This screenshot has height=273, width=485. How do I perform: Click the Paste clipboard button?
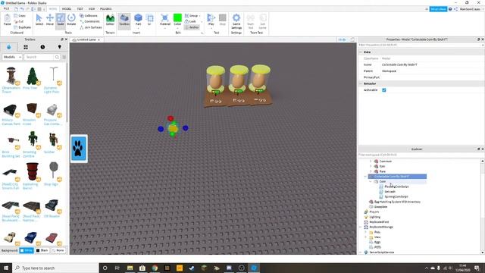click(7, 20)
